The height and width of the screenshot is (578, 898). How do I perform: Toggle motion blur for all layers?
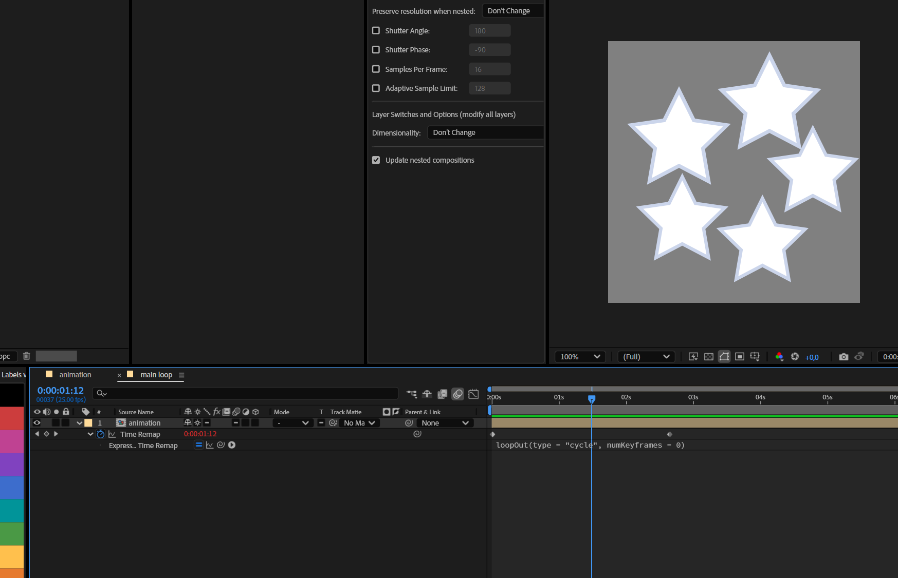point(457,394)
